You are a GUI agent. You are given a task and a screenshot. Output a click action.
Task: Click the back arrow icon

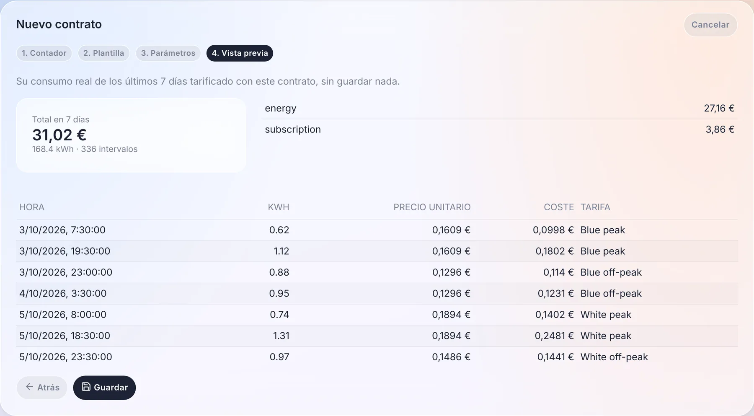click(x=29, y=387)
